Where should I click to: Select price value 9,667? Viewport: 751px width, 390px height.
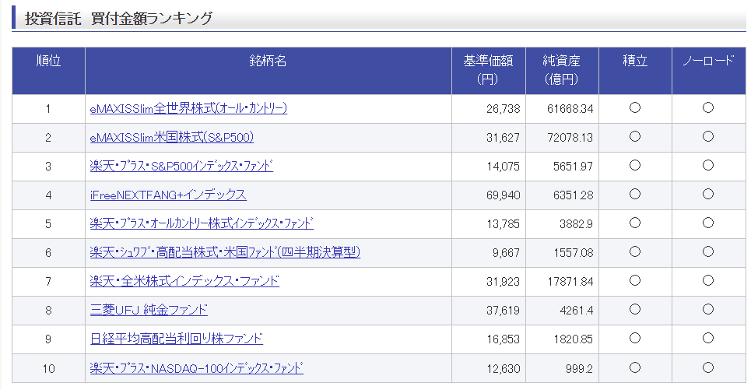click(x=507, y=253)
